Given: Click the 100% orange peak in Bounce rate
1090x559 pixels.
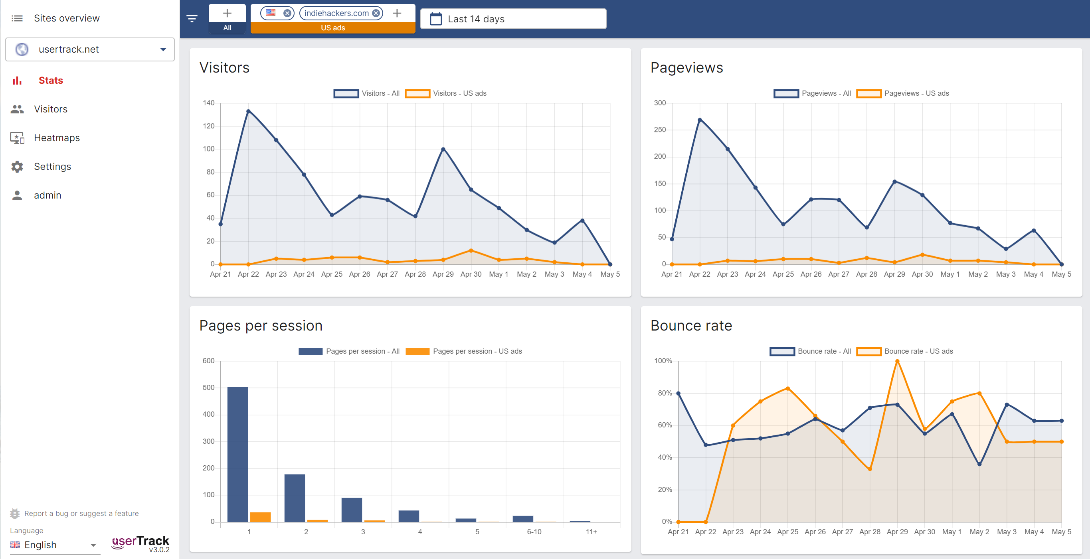Looking at the screenshot, I should coord(897,362).
